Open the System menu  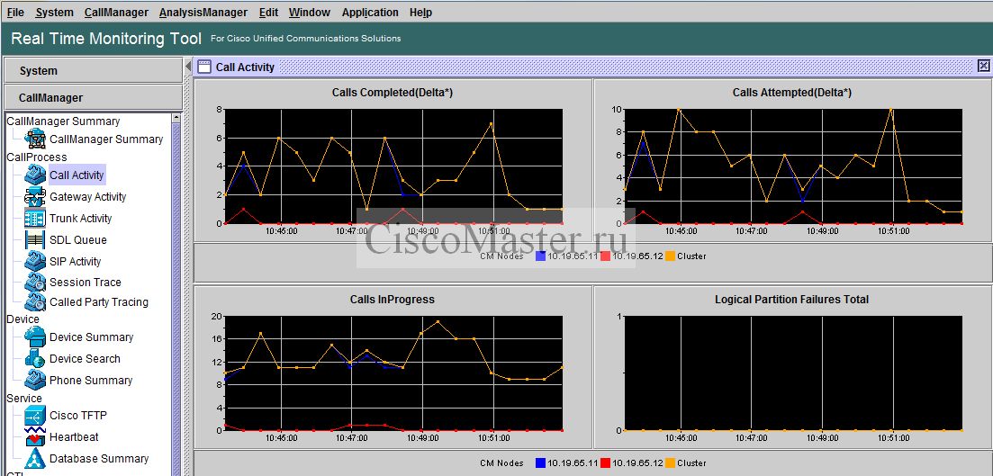point(54,12)
